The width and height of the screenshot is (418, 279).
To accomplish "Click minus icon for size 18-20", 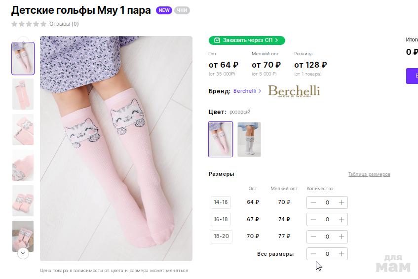I will (313, 237).
